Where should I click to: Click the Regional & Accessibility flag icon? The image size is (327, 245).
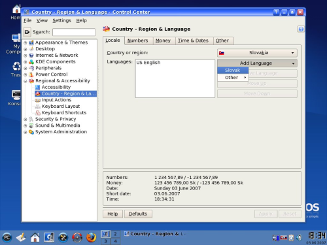(31, 81)
